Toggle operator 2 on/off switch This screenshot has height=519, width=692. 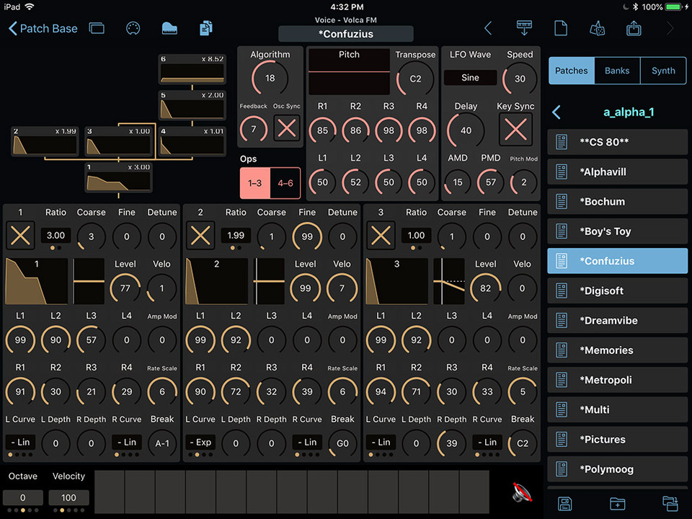pyautogui.click(x=200, y=235)
